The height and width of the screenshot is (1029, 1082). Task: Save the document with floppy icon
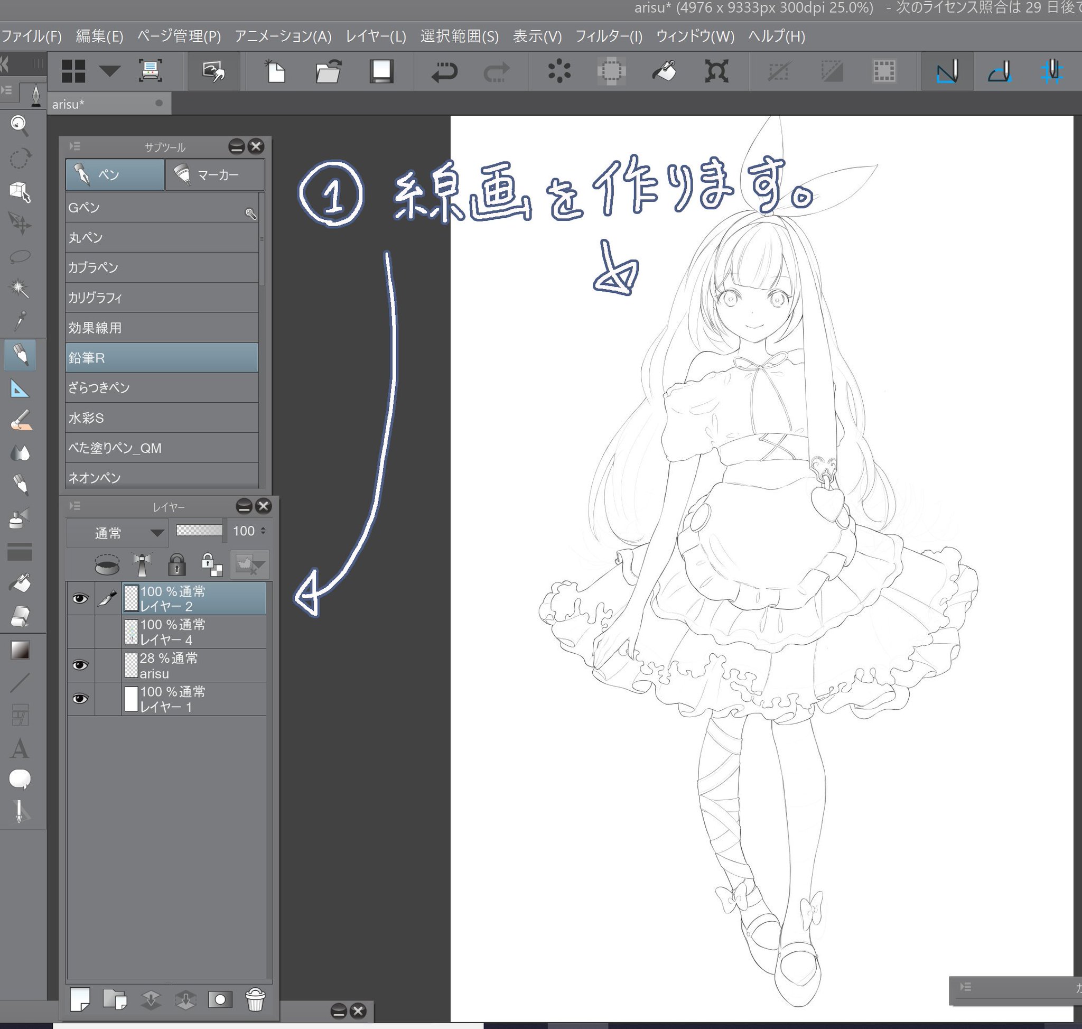point(381,71)
